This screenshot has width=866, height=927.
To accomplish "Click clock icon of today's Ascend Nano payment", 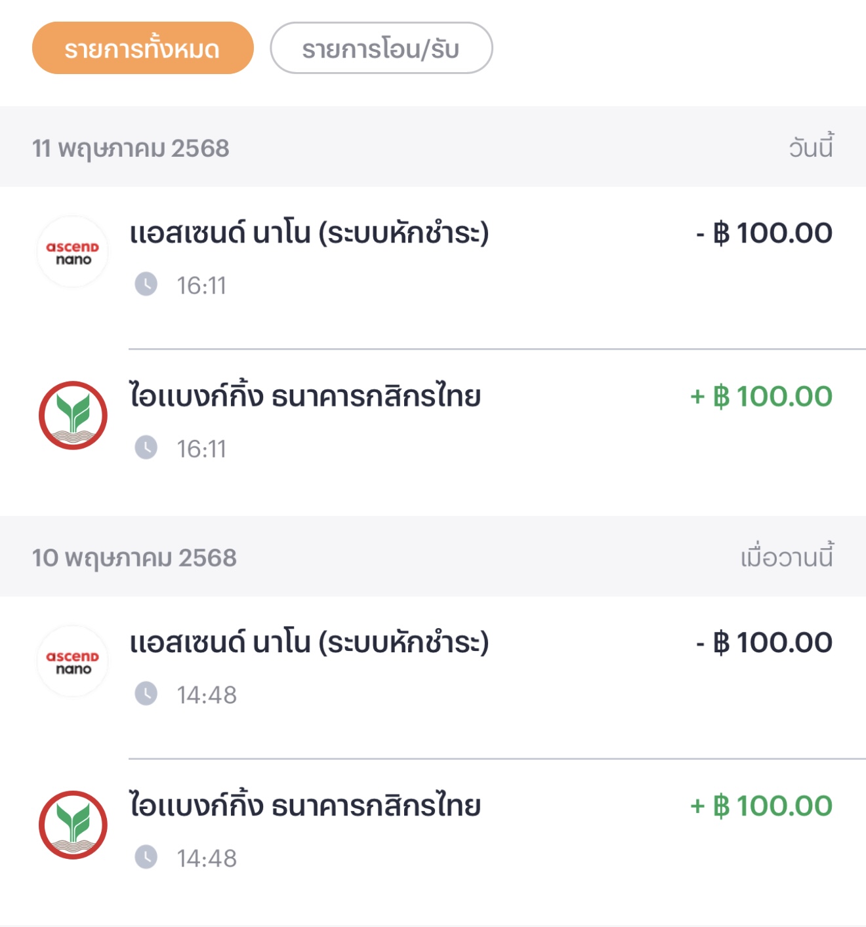I will [146, 285].
